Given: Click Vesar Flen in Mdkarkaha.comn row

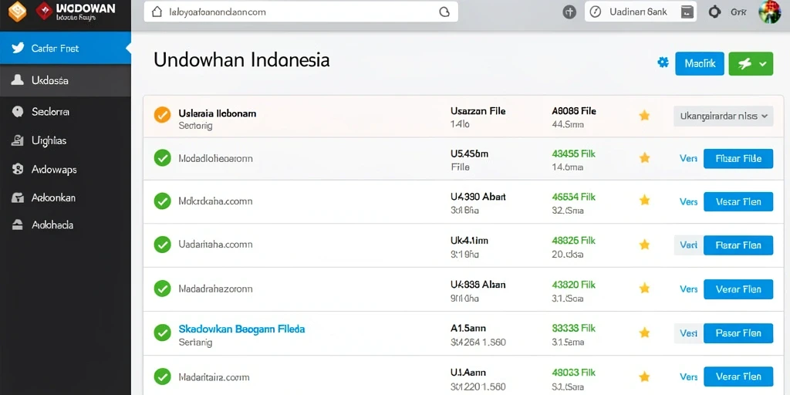Looking at the screenshot, I should [x=738, y=201].
